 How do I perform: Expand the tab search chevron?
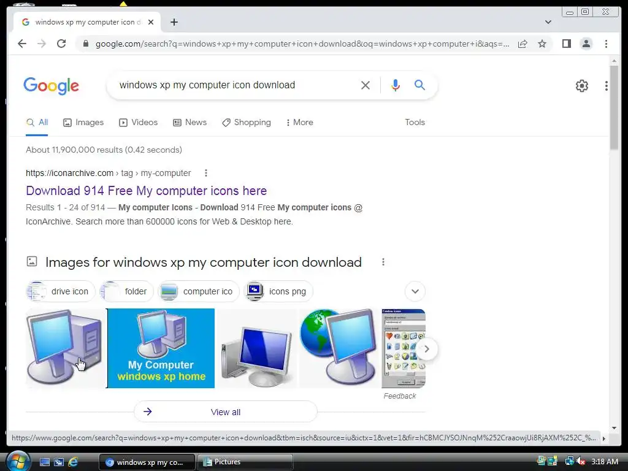pos(548,23)
